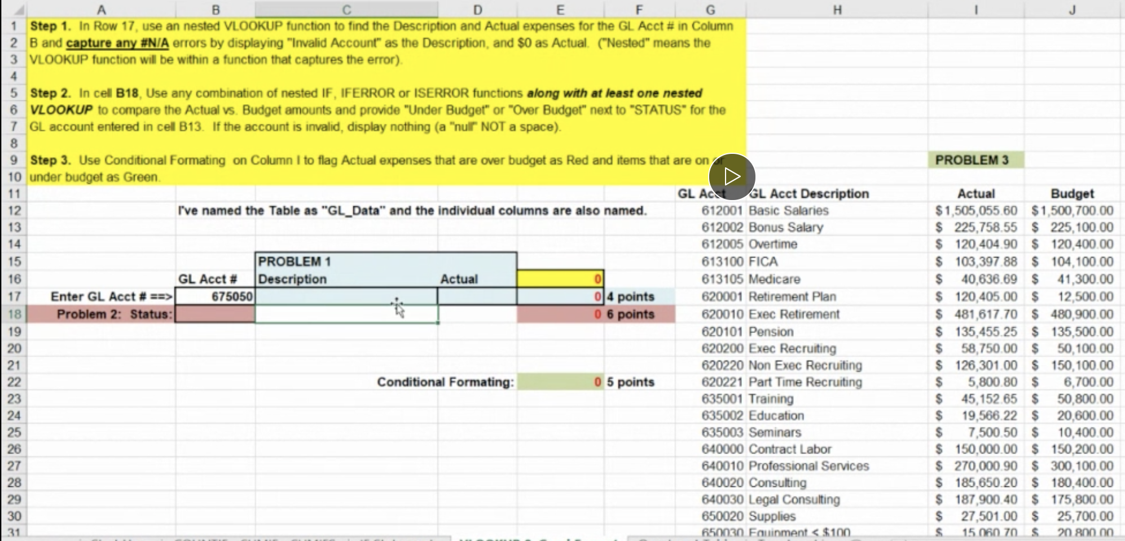
Task: Click the green Conditional Formating score cell
Action: 559,382
